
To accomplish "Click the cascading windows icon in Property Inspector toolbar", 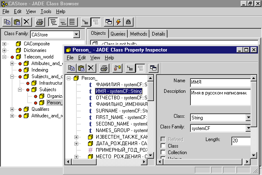I will pos(153,68).
